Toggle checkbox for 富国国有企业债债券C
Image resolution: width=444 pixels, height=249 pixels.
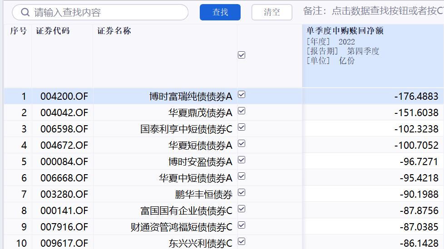pos(242,209)
